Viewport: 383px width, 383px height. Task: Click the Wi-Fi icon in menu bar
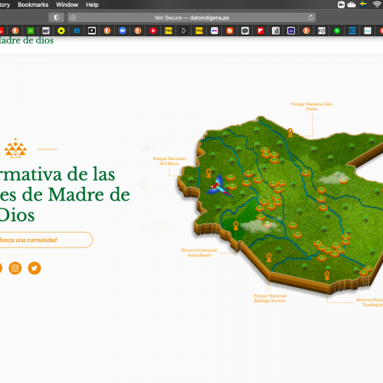tap(377, 5)
